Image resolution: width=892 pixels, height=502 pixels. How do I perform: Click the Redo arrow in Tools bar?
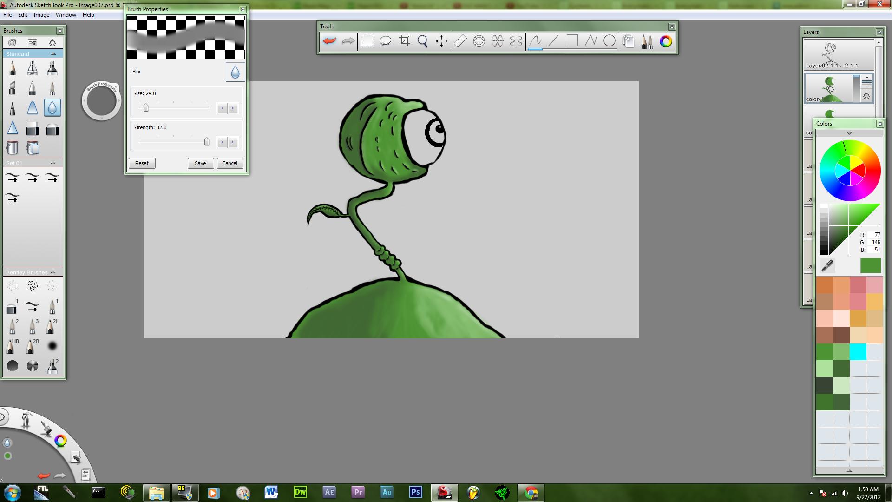[x=348, y=41]
